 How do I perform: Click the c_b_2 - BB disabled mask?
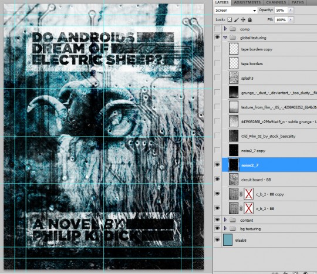tap(249, 208)
